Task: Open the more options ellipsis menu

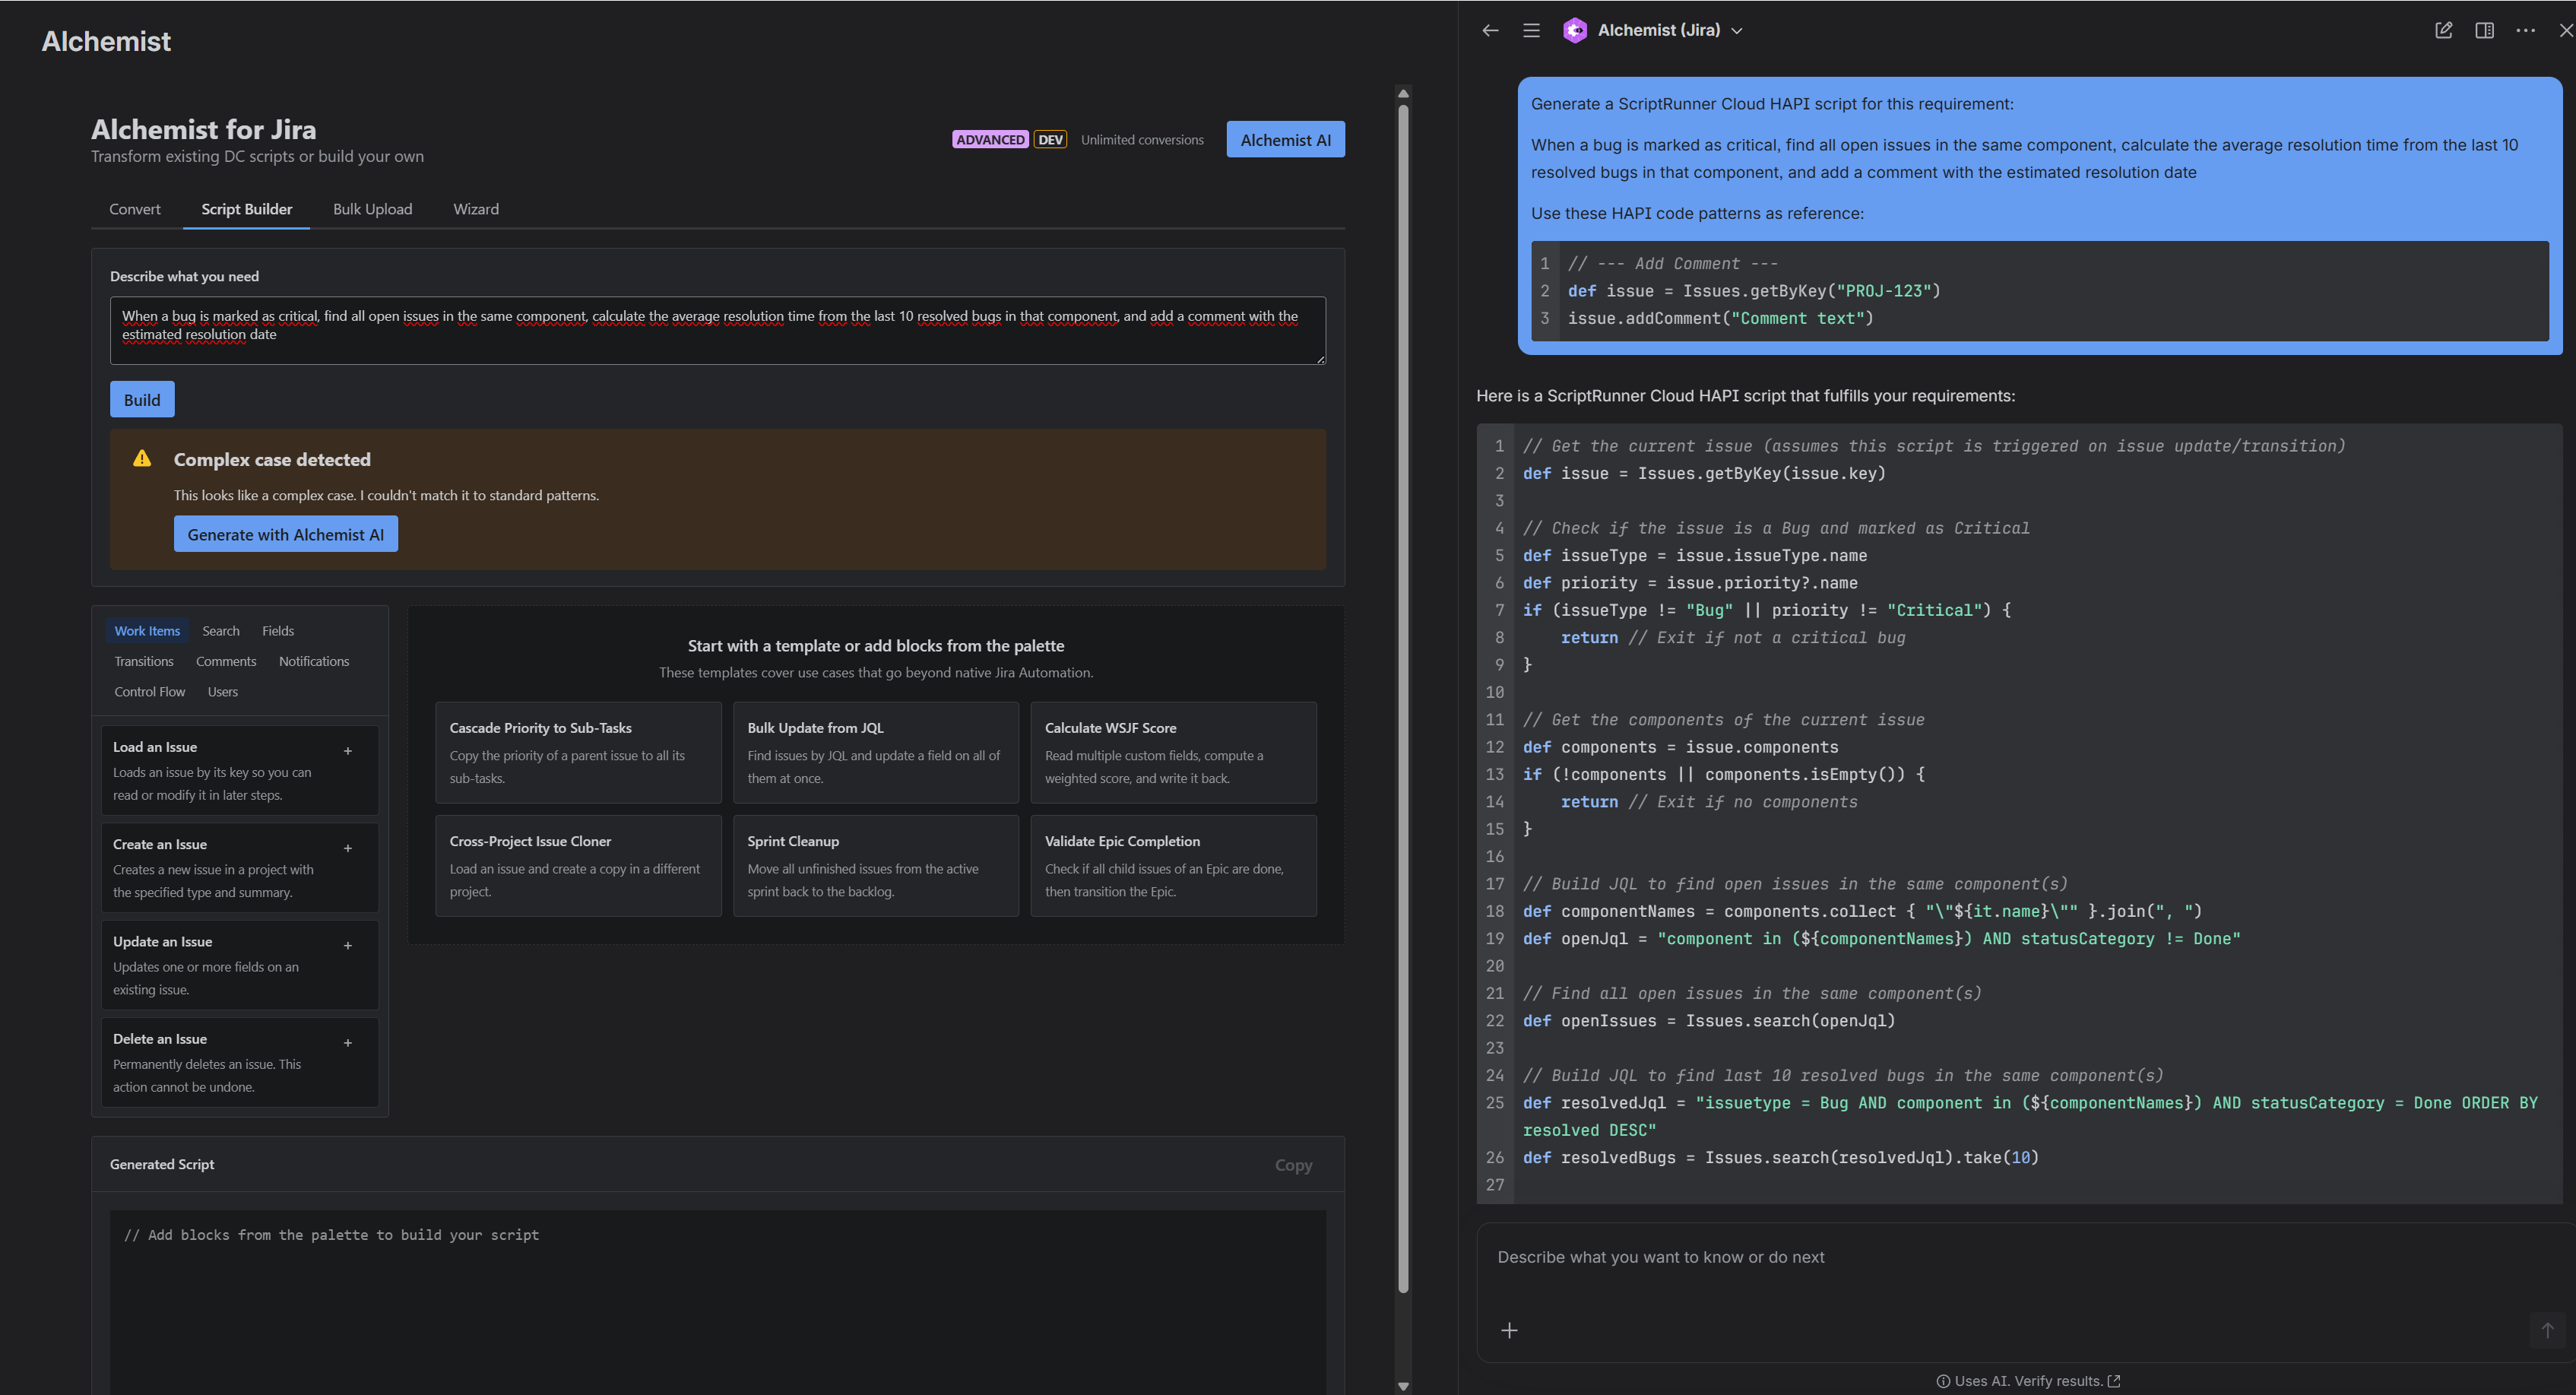Action: [x=2525, y=30]
